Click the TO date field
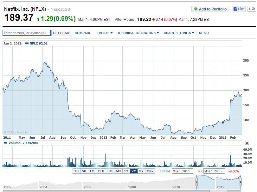The height and width of the screenshot is (192, 257). click(214, 171)
